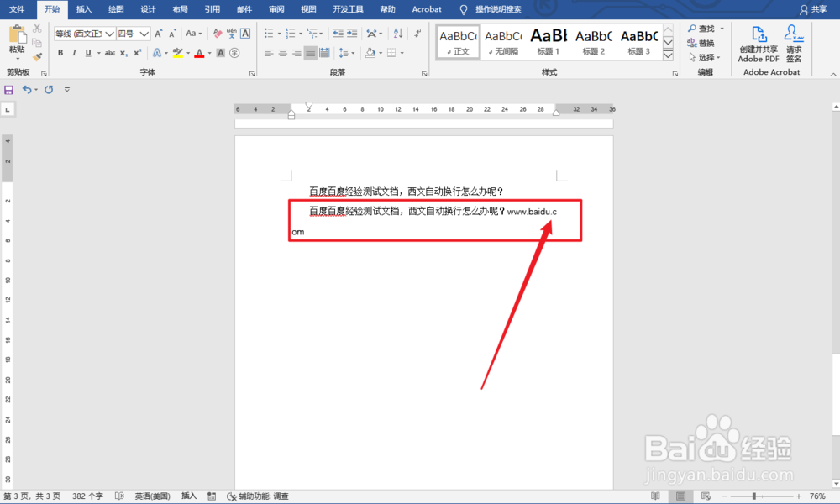
Task: Apply the No Spacing style
Action: tap(503, 41)
